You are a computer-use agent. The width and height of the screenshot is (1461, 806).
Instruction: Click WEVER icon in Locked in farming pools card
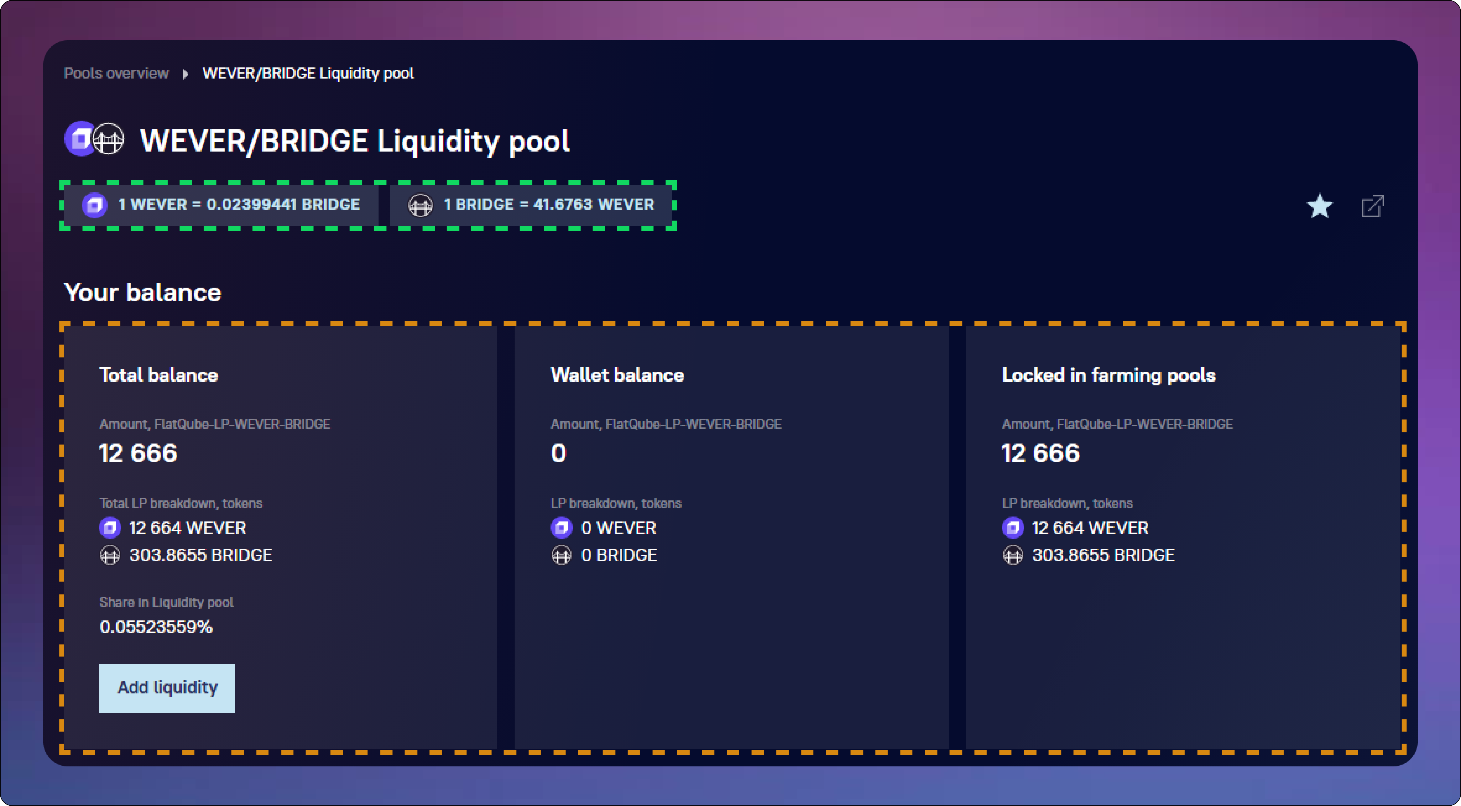point(1013,528)
